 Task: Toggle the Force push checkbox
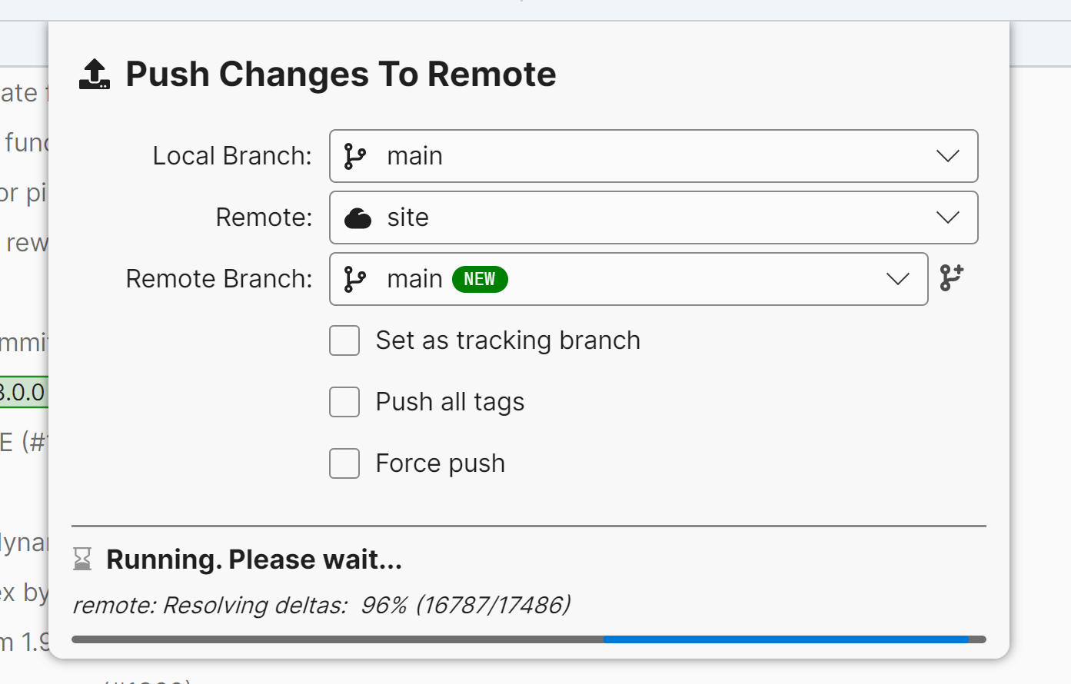344,463
